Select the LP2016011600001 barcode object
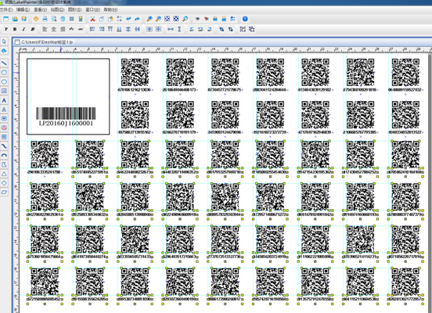This screenshot has width=432, height=313. coord(66,117)
